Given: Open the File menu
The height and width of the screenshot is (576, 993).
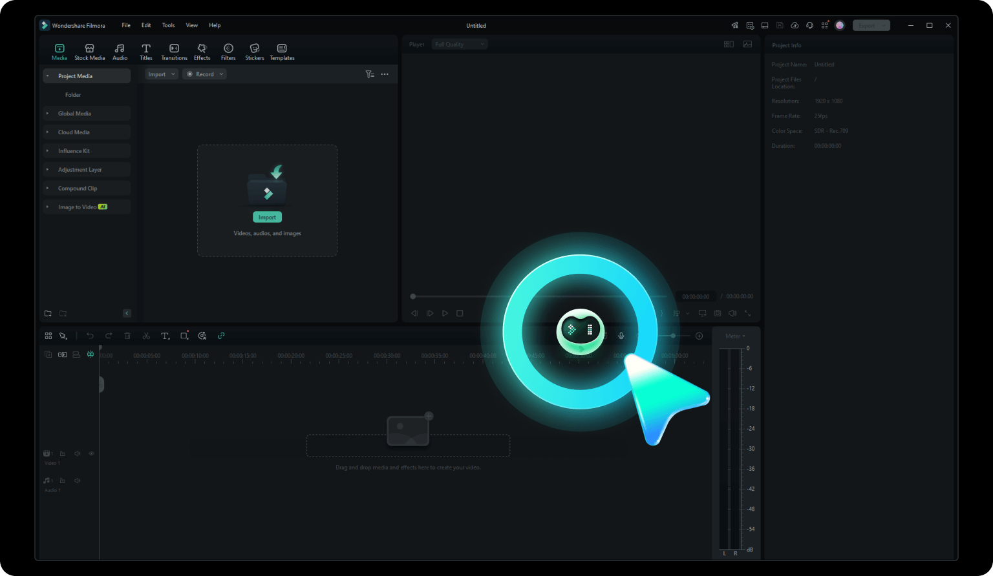Looking at the screenshot, I should pos(126,25).
